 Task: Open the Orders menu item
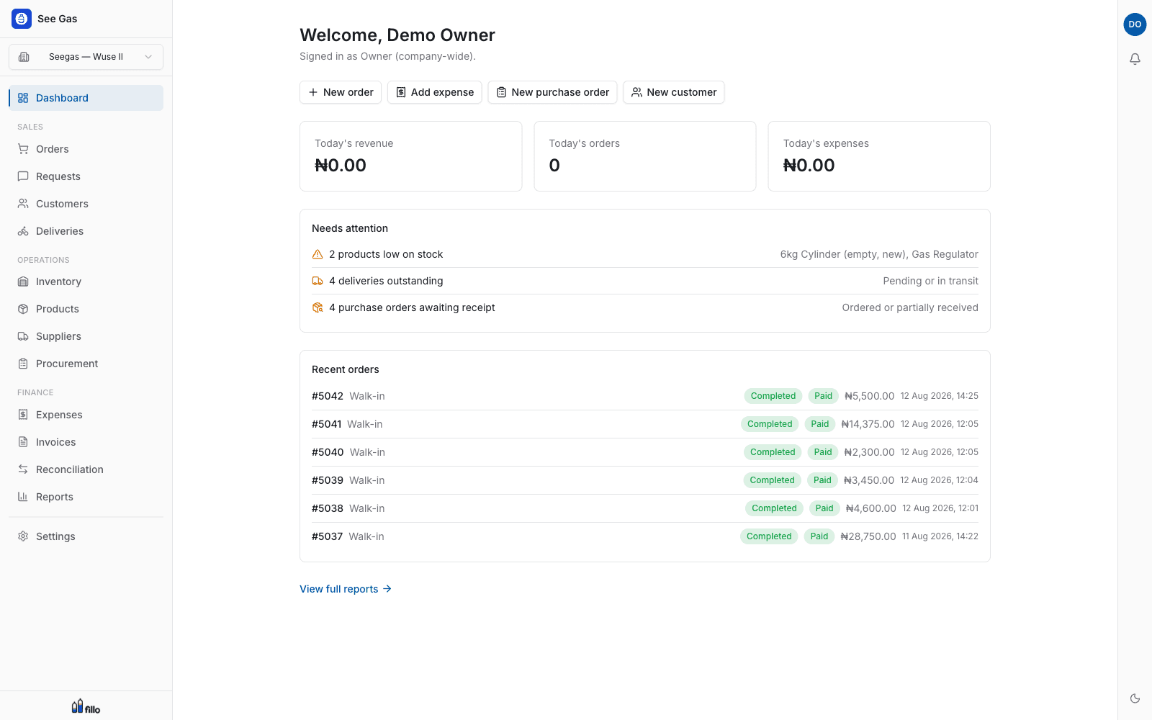tap(86, 149)
